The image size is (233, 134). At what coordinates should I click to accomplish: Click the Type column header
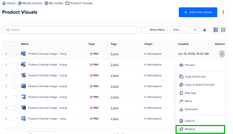click(91, 44)
